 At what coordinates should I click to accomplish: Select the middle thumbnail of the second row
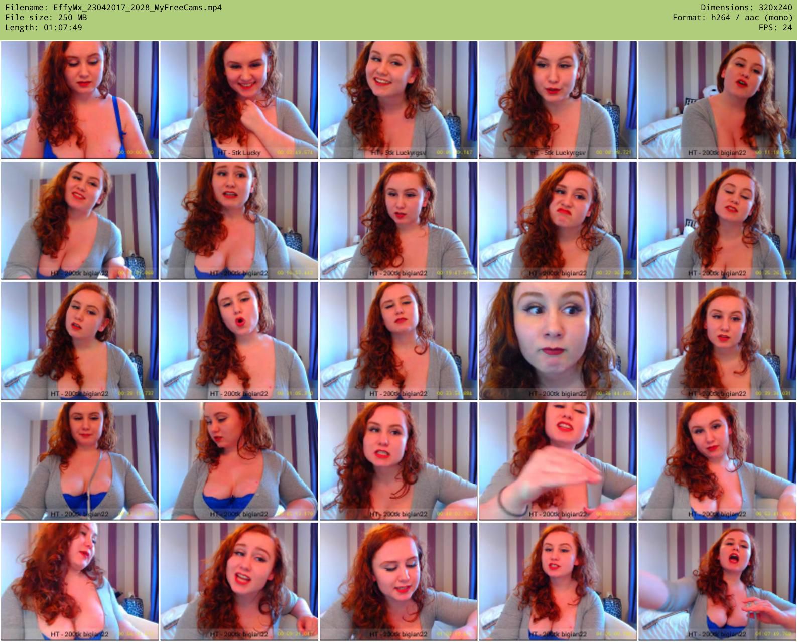[x=398, y=221]
